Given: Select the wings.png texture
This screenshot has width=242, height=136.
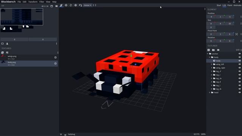Looking at the screenshot, I should point(29,57).
